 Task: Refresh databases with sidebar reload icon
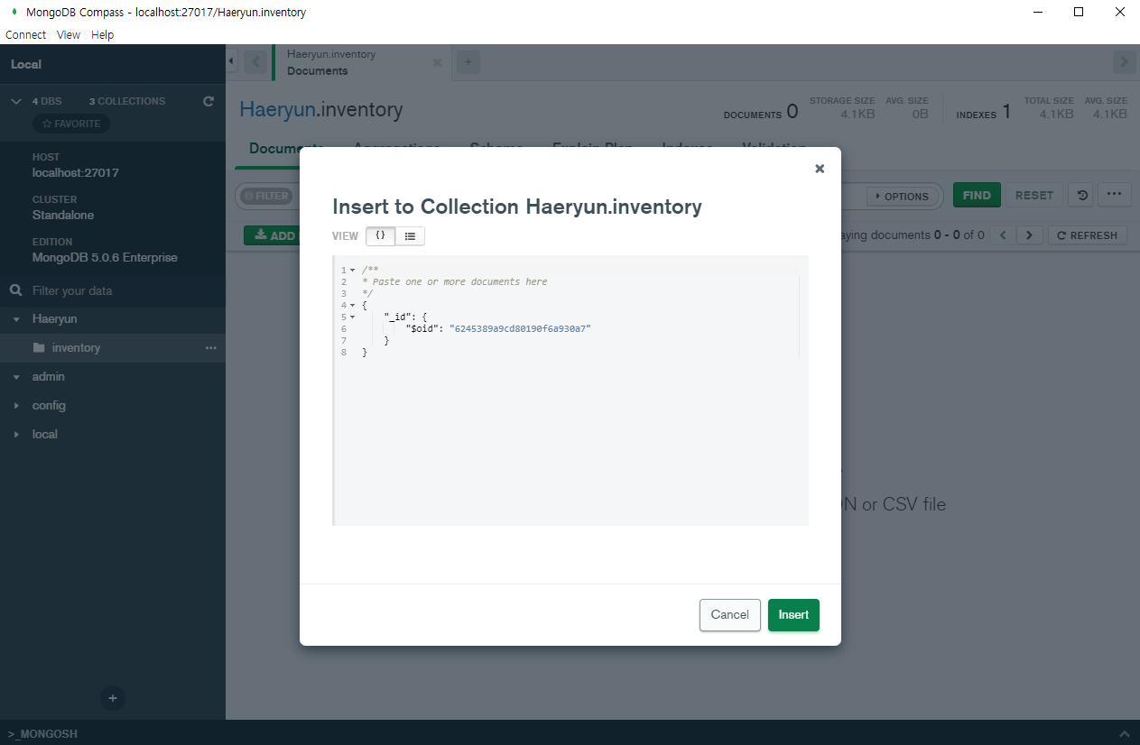[x=209, y=101]
